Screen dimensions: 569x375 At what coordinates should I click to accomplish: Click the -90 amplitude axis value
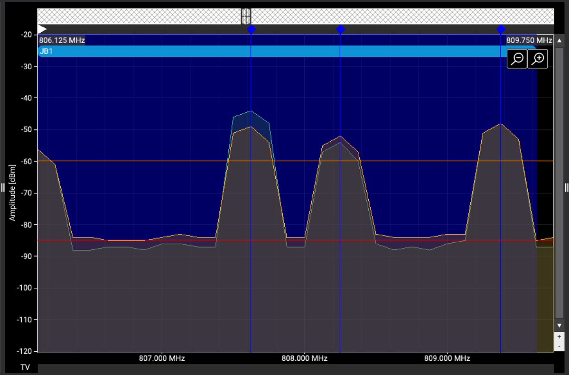pyautogui.click(x=27, y=256)
